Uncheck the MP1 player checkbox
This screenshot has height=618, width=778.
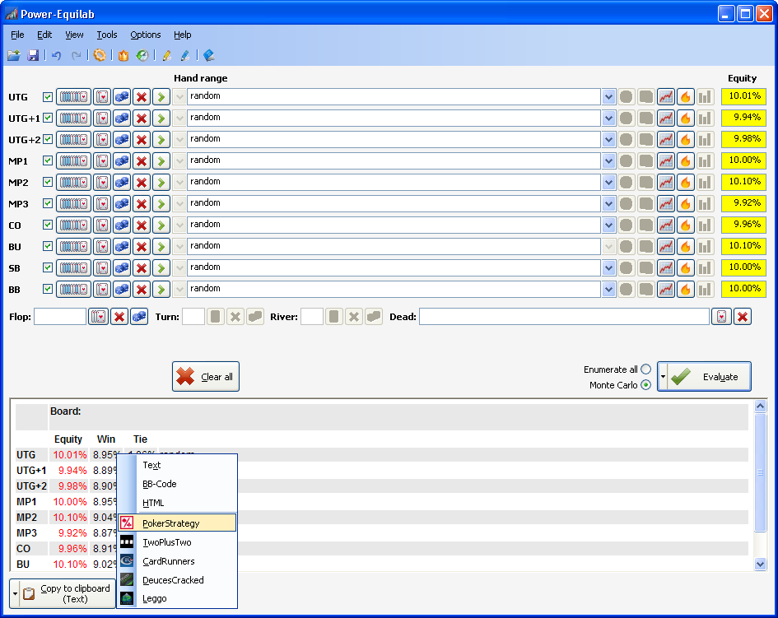48,160
